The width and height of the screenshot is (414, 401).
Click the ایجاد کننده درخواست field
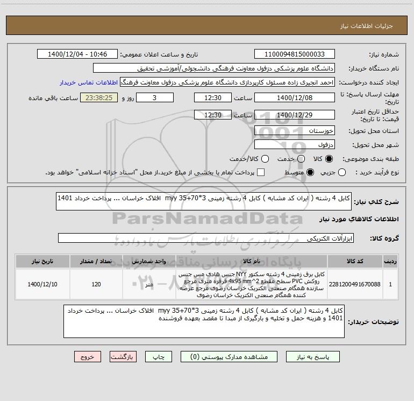point(227,82)
